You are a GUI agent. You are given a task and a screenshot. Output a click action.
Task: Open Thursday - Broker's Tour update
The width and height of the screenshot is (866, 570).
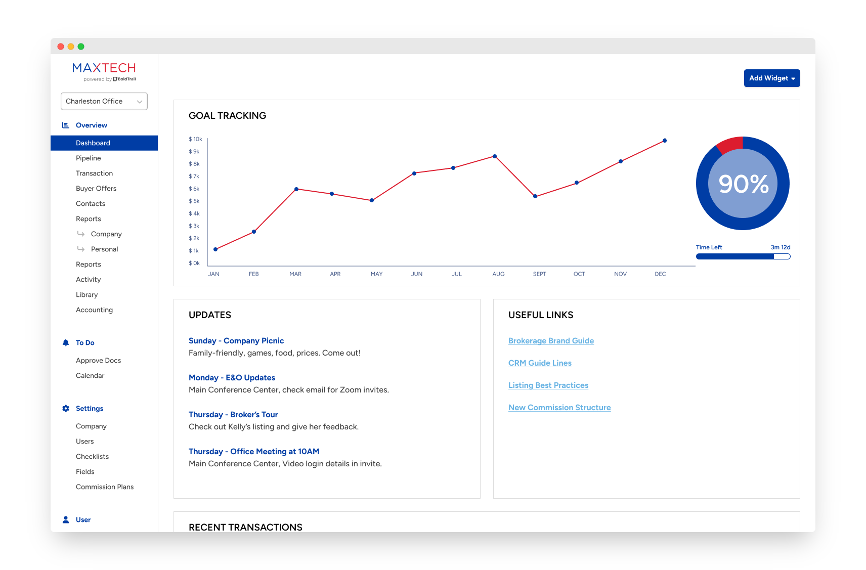(233, 415)
